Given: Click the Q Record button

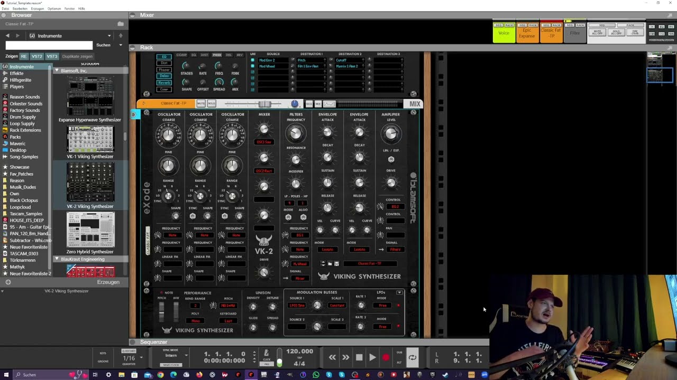Looking at the screenshot, I should point(129,351).
